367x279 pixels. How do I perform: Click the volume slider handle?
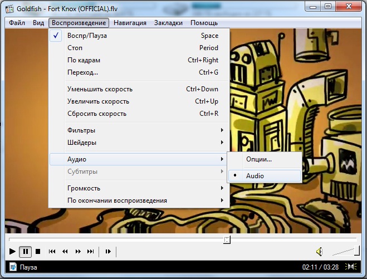[x=357, y=251]
